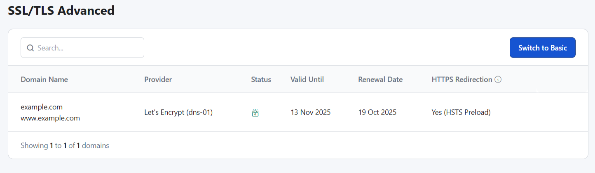Click the green certificate status icon
Screen dimensions: 595x173
click(x=255, y=113)
